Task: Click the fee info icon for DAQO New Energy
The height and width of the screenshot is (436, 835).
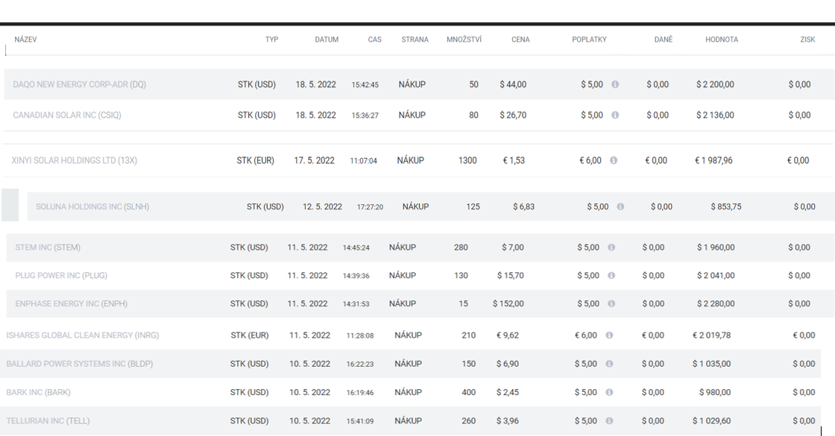Action: click(615, 85)
